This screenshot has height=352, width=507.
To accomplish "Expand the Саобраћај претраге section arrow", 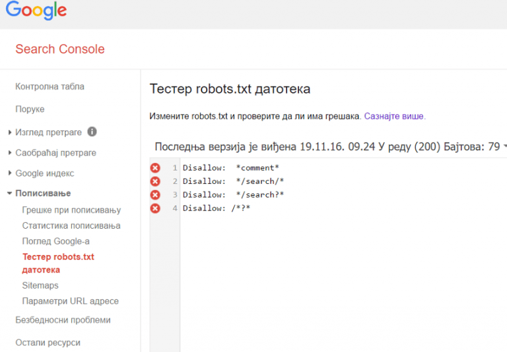I will coord(10,152).
